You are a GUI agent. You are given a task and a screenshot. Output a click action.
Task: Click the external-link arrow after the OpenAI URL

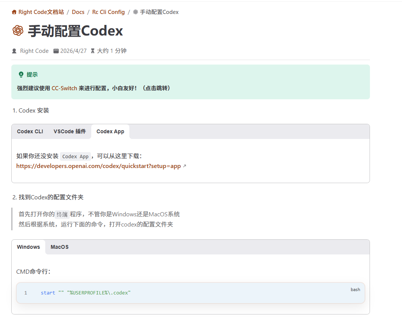(184, 166)
